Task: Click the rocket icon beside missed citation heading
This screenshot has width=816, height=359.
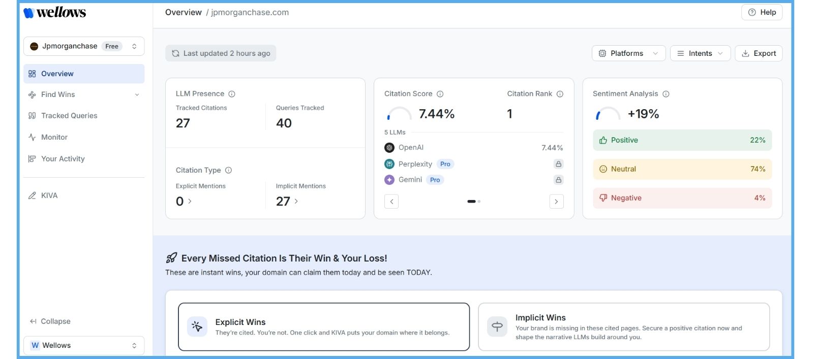Action: click(171, 258)
